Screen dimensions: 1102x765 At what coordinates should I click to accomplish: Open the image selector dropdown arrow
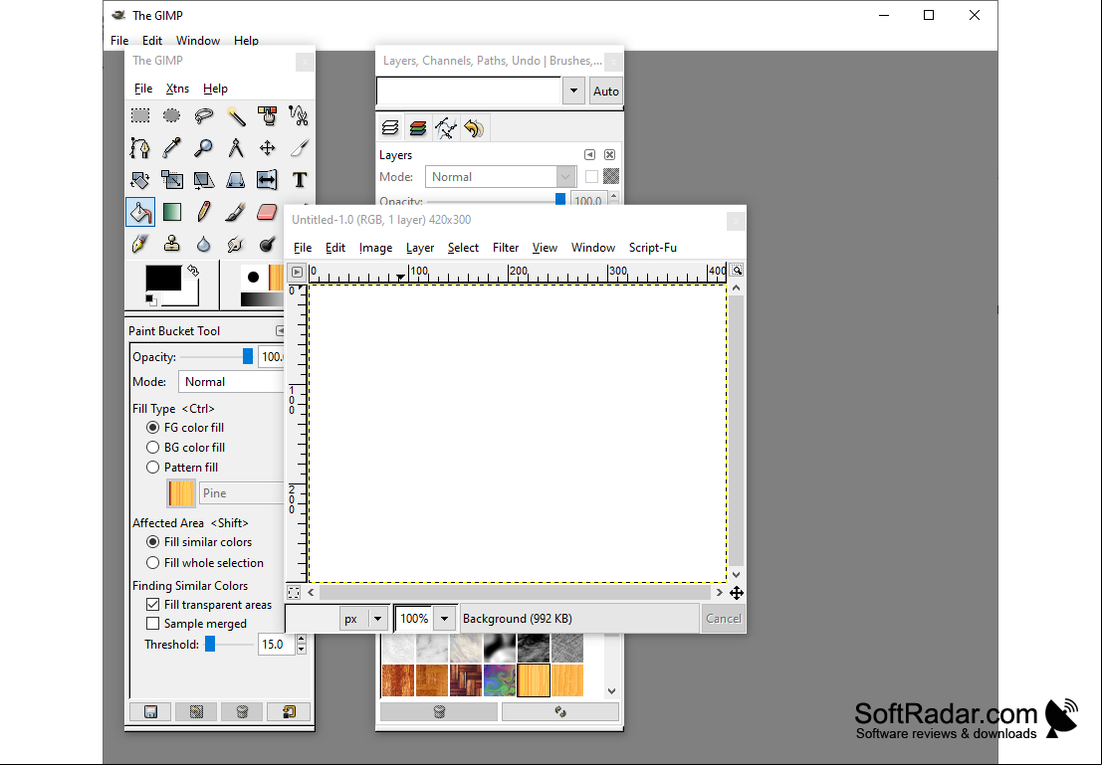pyautogui.click(x=573, y=91)
